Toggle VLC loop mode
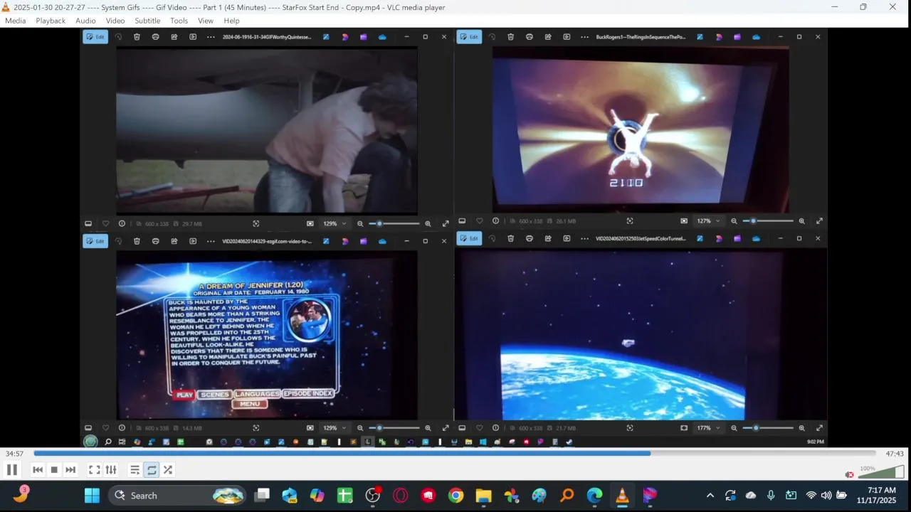This screenshot has width=911, height=512. tap(152, 469)
